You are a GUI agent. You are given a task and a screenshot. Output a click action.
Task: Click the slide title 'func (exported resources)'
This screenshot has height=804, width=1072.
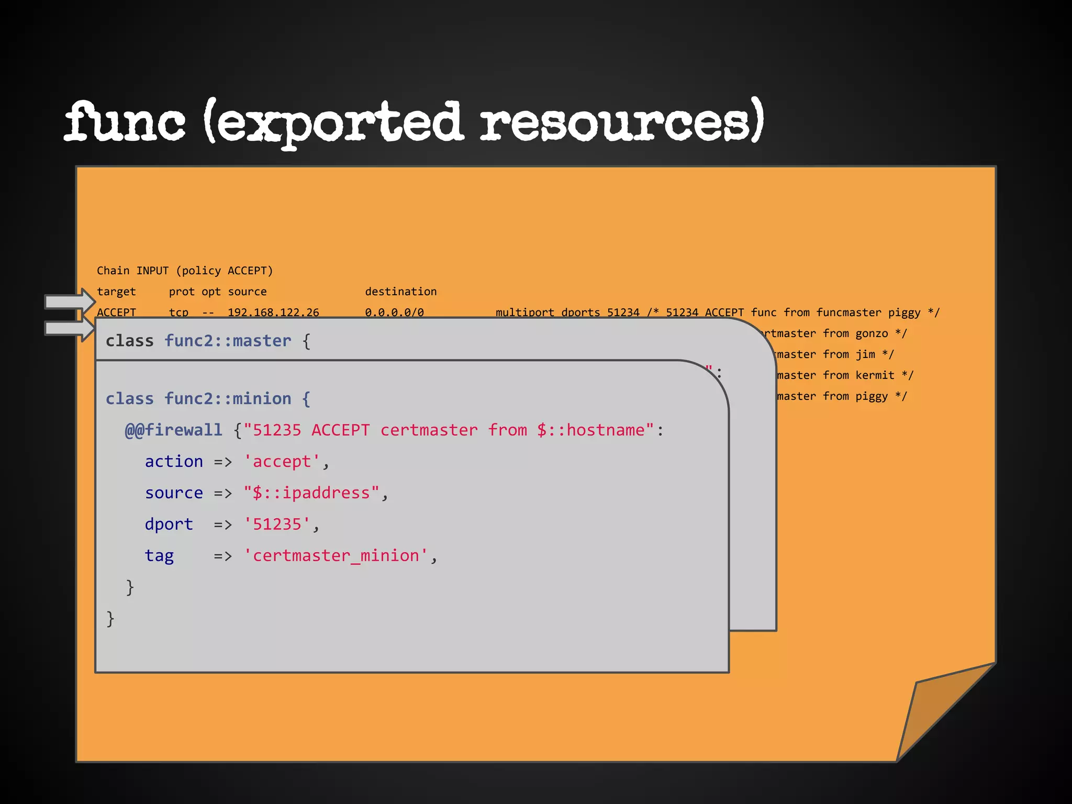[x=414, y=124]
